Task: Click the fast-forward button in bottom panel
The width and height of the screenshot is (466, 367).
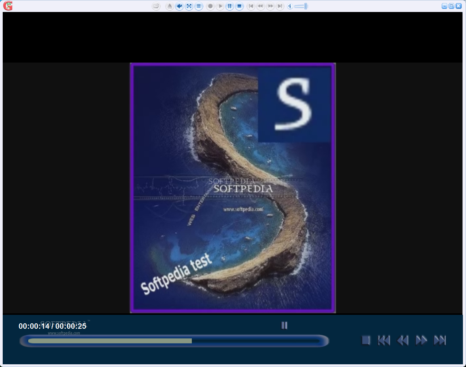Action: pos(421,340)
